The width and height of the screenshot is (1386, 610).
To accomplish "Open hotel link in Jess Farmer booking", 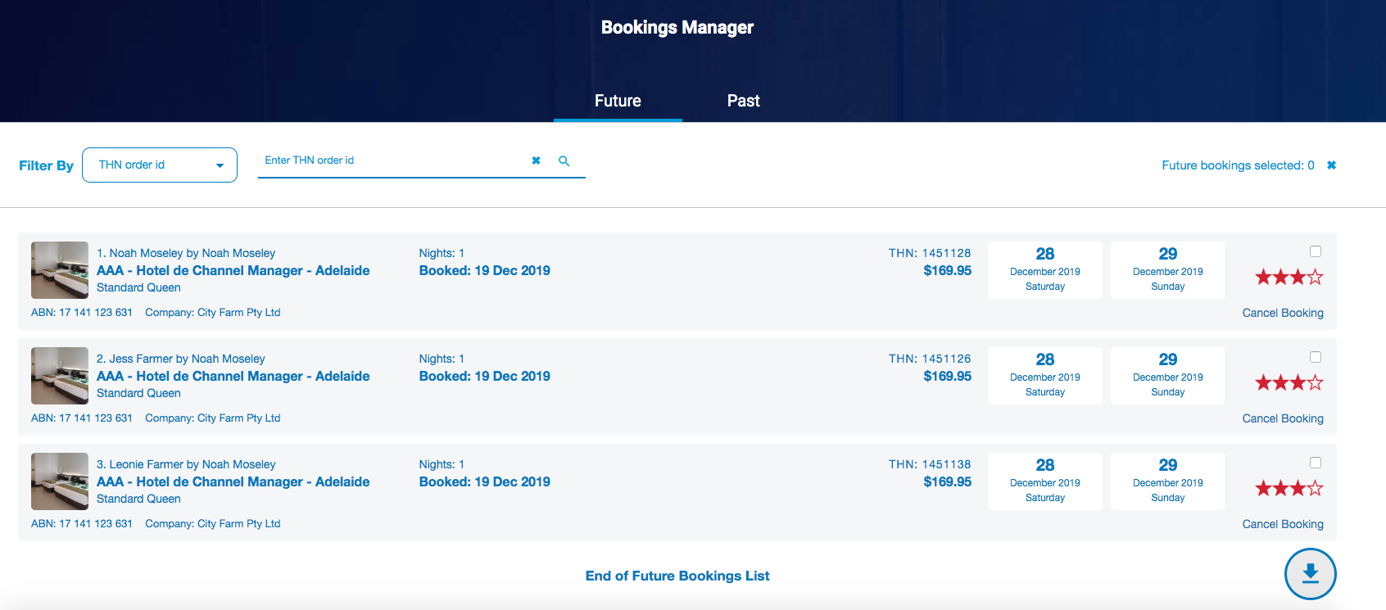I will [x=233, y=377].
